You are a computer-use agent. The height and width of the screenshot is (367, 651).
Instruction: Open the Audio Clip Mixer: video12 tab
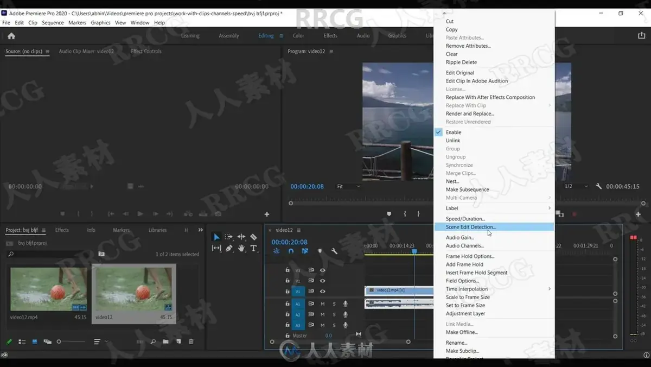86,52
